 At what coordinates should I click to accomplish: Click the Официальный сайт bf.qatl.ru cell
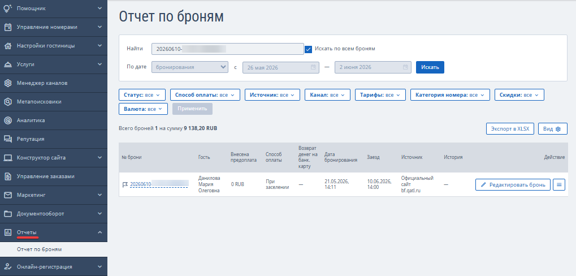point(417,184)
